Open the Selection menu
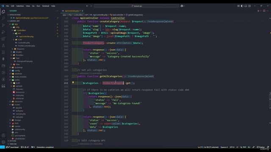 coord(20,6)
